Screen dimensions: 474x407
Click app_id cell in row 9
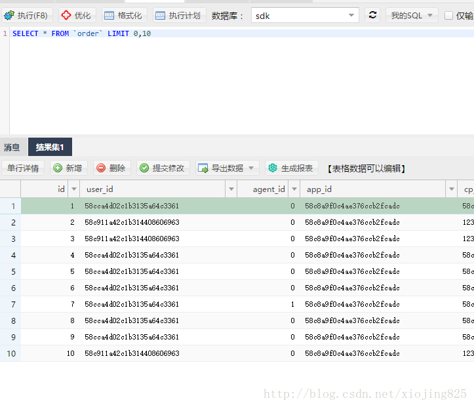click(379, 337)
